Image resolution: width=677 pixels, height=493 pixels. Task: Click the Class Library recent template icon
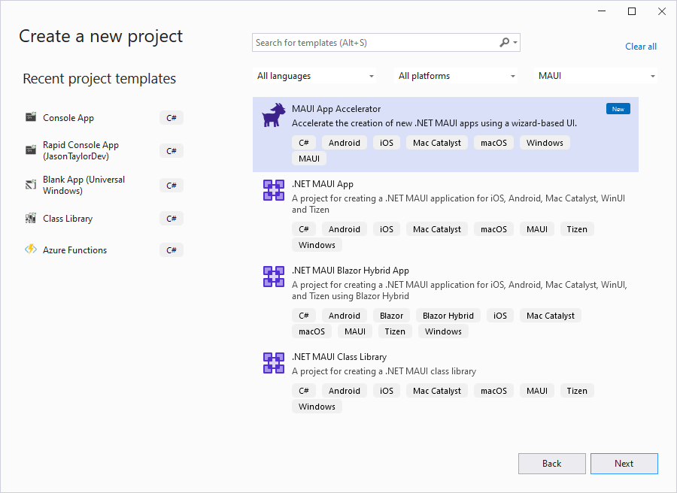click(31, 218)
